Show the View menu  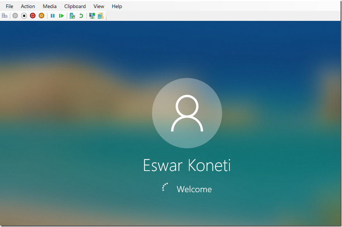point(99,6)
